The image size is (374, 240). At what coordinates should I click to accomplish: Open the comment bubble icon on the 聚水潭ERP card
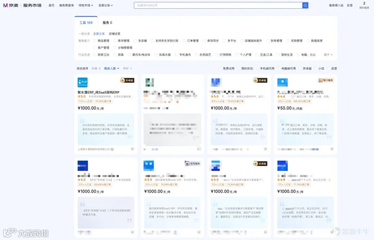point(132,148)
